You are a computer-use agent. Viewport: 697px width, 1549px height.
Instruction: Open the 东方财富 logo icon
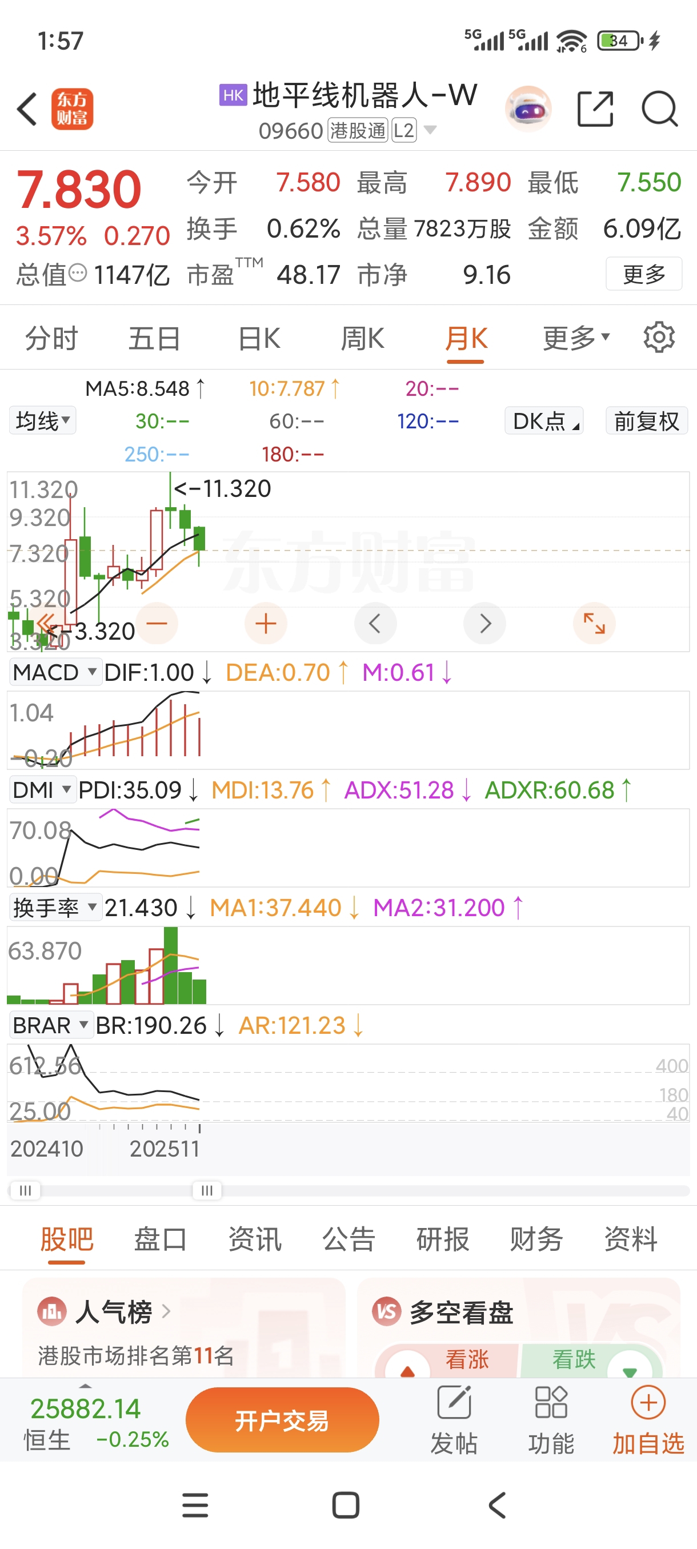pos(72,109)
